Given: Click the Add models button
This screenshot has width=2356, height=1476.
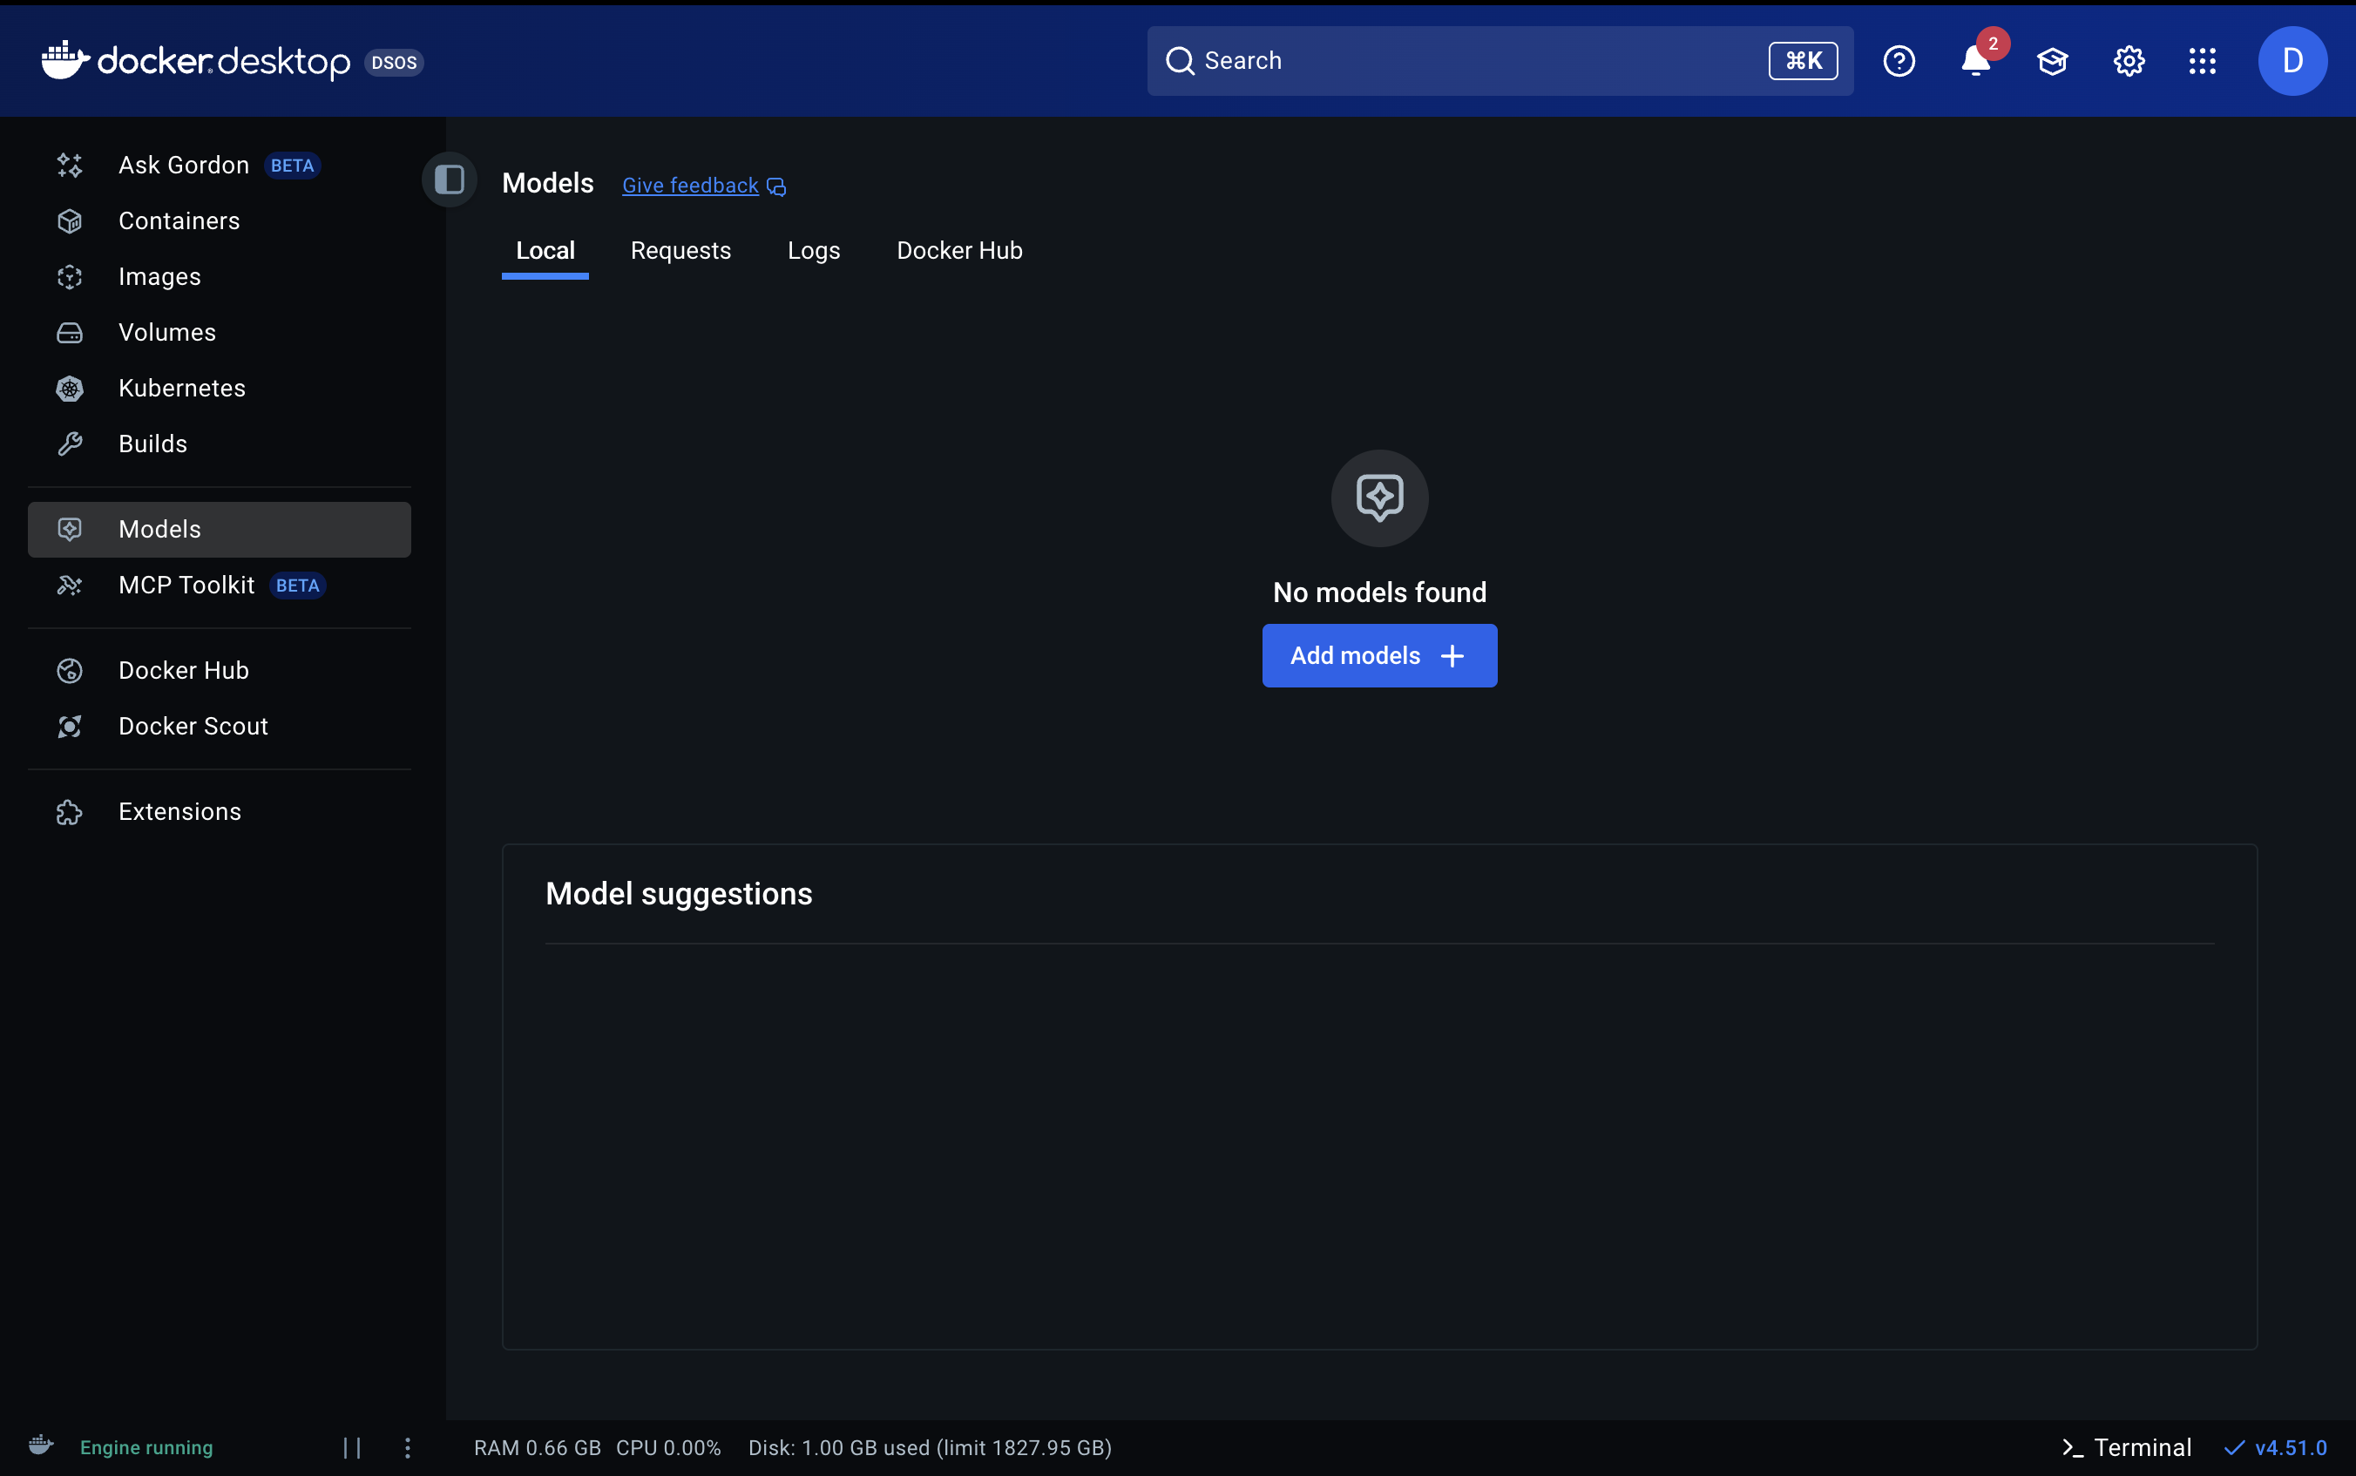Looking at the screenshot, I should coord(1378,655).
